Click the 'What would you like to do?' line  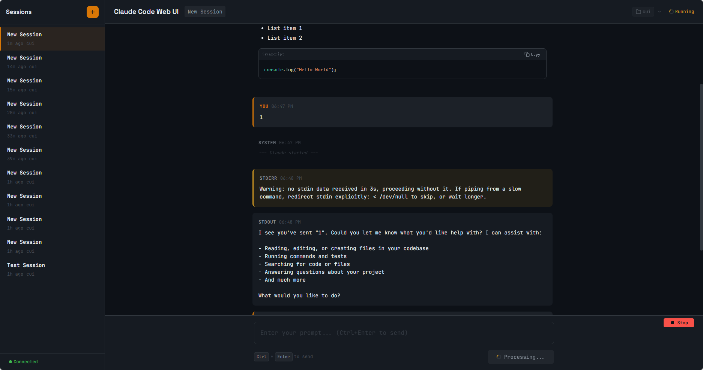click(x=299, y=295)
